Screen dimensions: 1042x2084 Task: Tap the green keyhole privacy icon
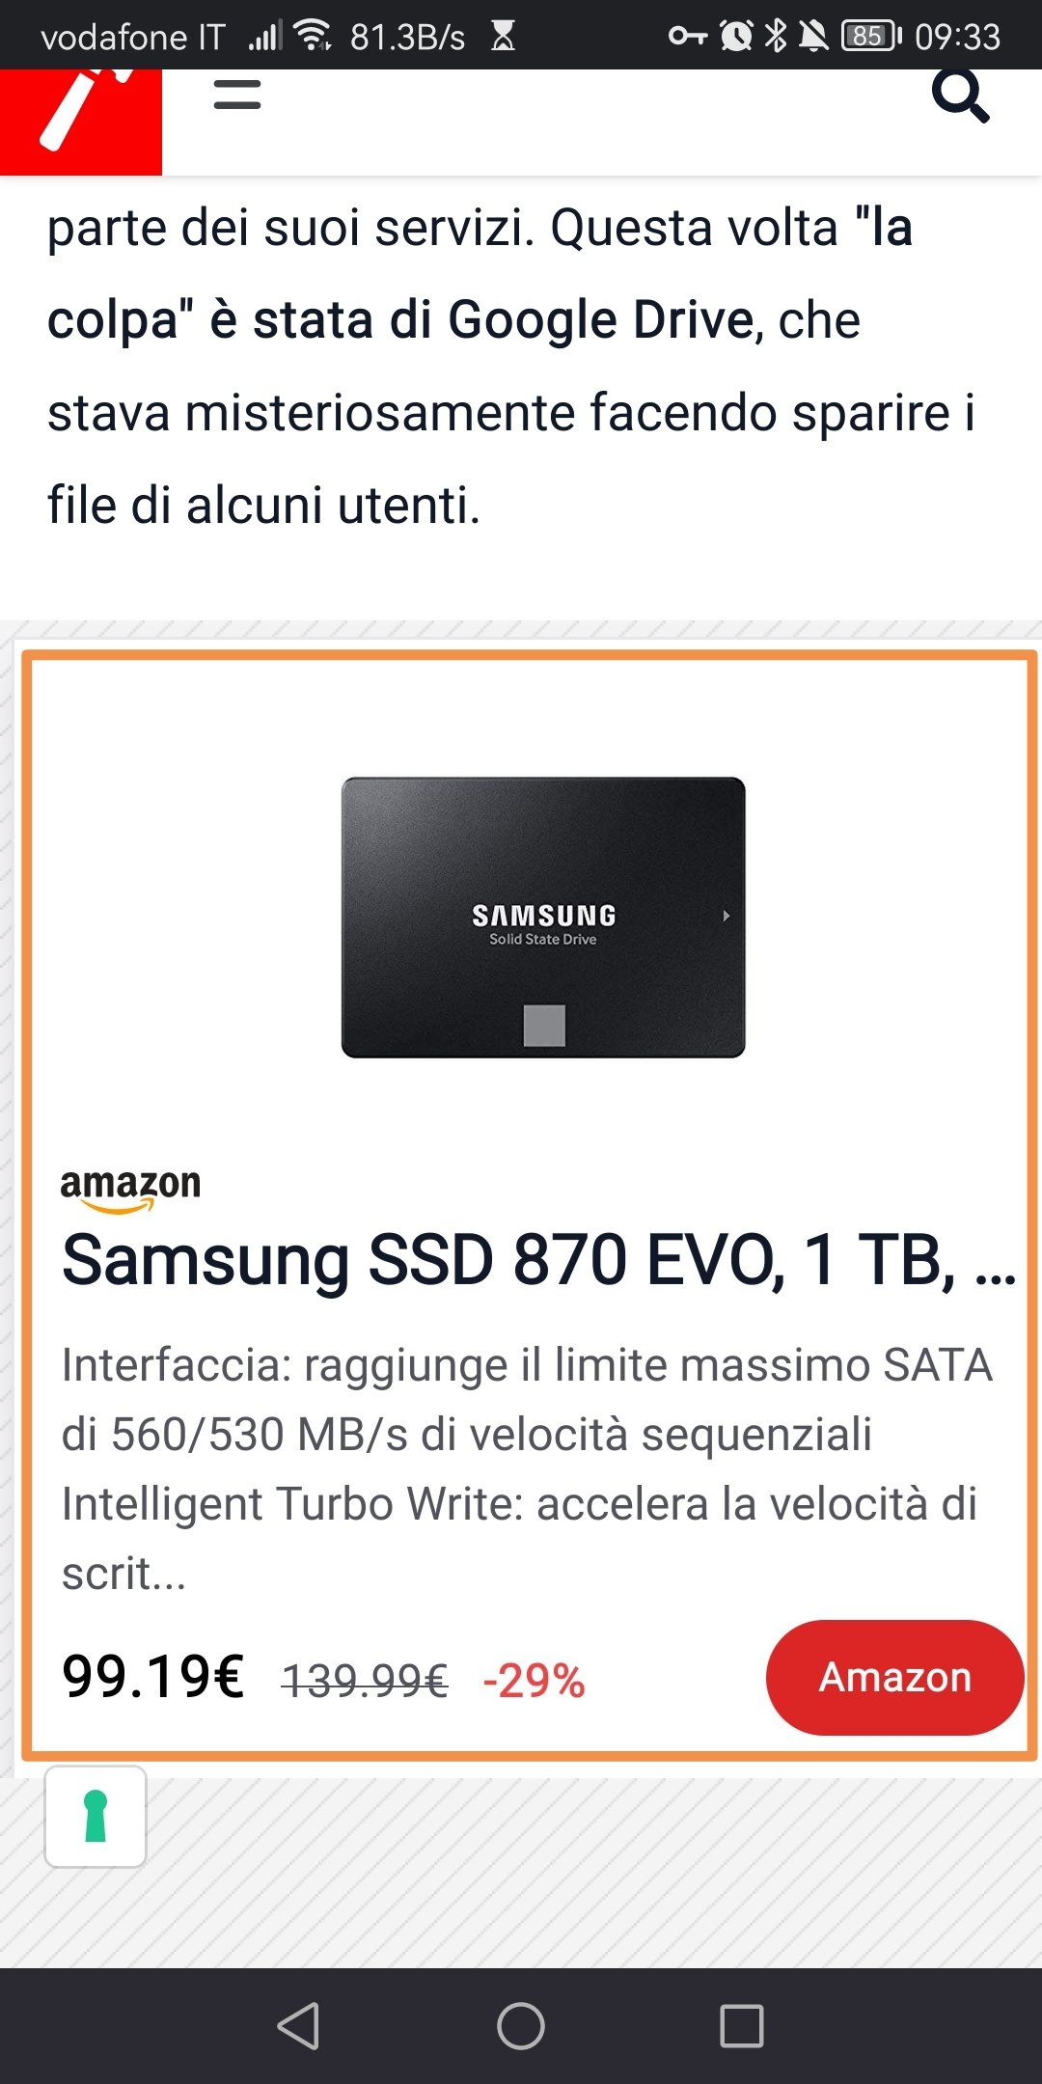click(x=96, y=1817)
